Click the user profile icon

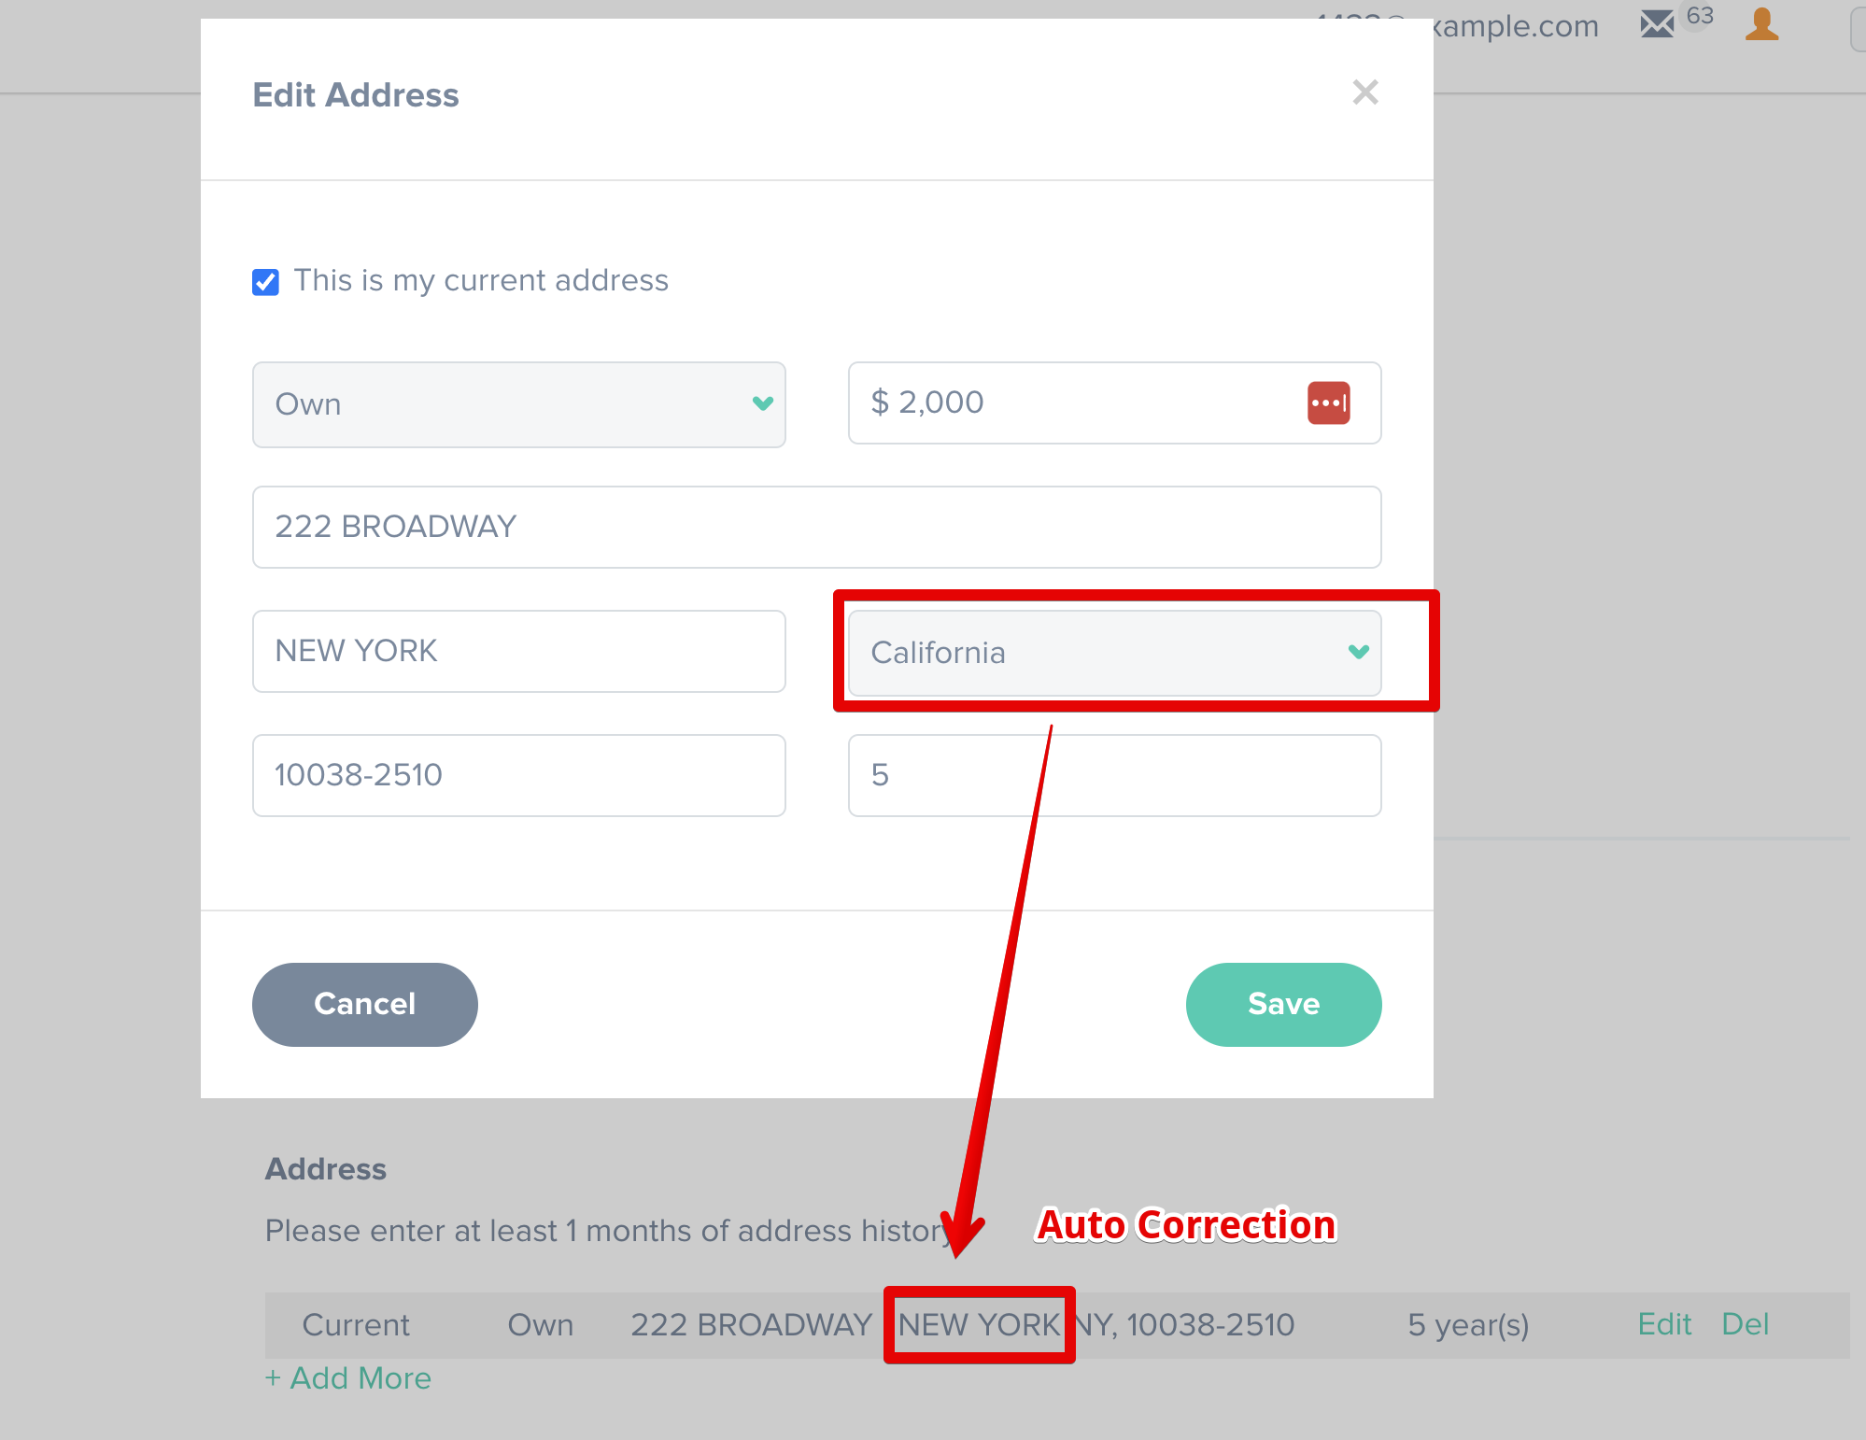click(x=1761, y=23)
